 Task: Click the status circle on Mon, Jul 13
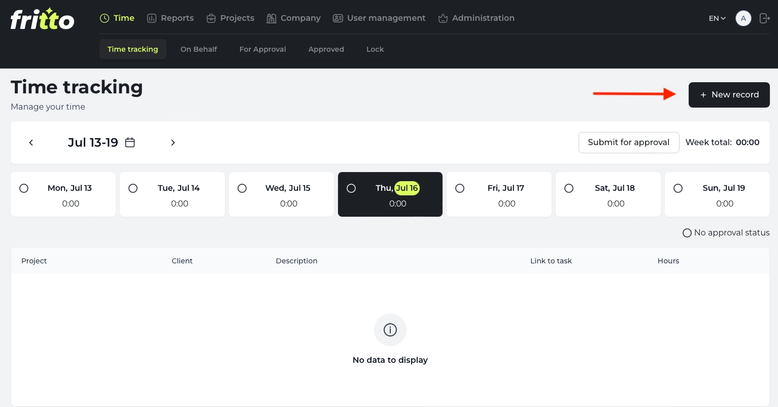click(24, 188)
